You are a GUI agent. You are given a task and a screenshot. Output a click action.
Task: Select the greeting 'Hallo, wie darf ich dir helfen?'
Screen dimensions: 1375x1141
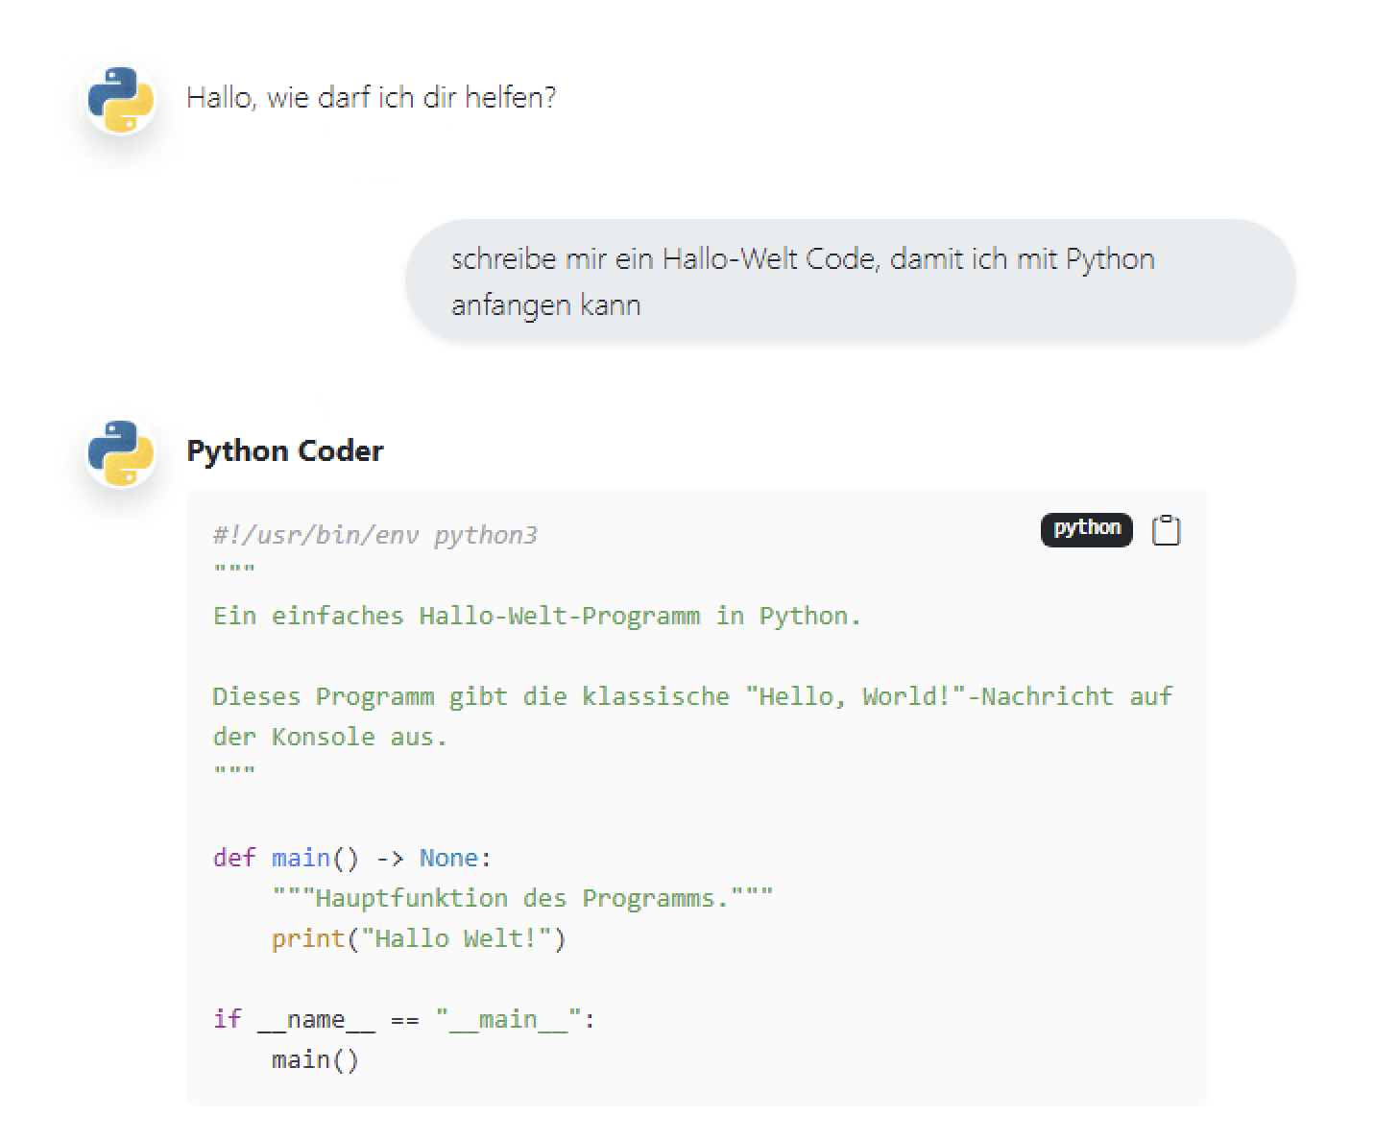pyautogui.click(x=373, y=97)
